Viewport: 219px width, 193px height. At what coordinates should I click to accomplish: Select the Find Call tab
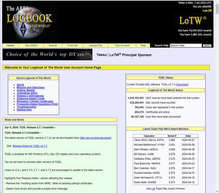click(x=73, y=46)
